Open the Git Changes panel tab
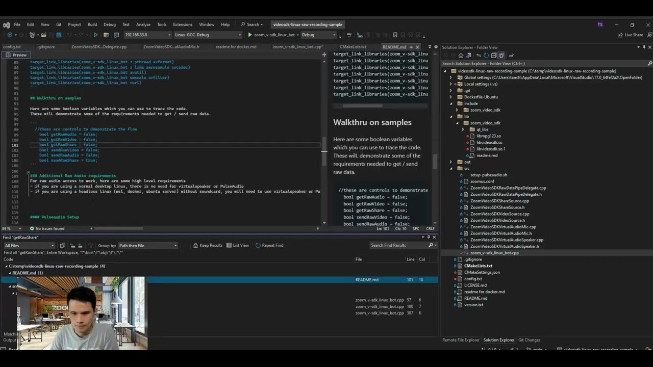 [x=529, y=340]
